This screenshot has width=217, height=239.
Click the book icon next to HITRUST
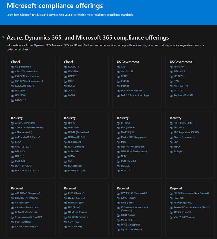(118, 123)
